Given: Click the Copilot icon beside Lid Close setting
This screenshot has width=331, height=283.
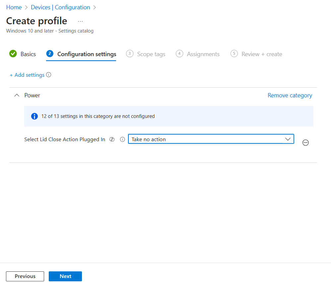Looking at the screenshot, I should pos(112,140).
